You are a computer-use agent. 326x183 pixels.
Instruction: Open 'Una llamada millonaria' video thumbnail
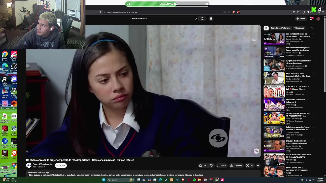click(274, 39)
